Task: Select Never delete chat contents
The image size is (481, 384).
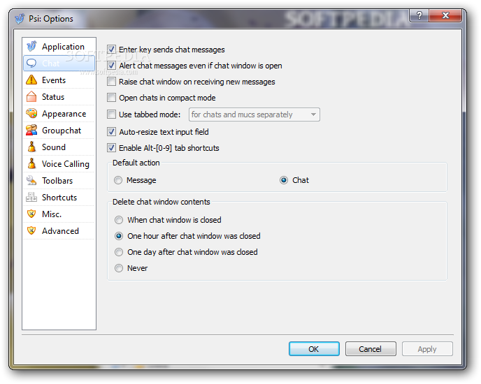Action: pyautogui.click(x=119, y=268)
